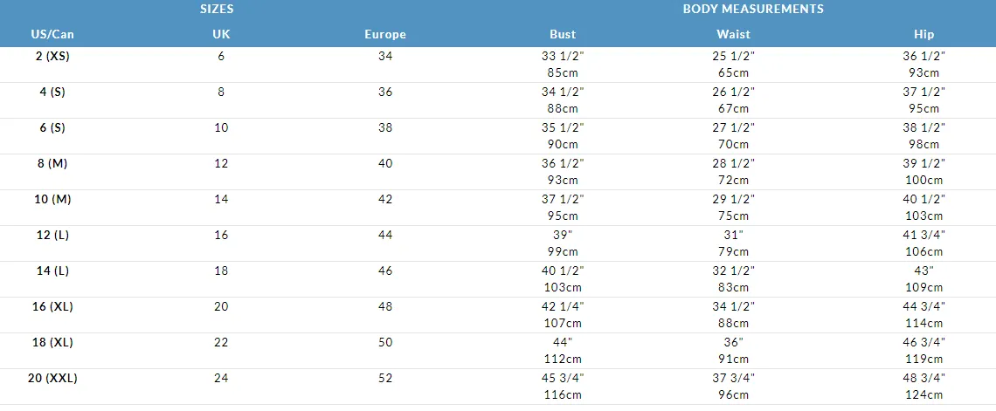The height and width of the screenshot is (411, 996).
Task: Click the Hip column header
Action: [924, 35]
